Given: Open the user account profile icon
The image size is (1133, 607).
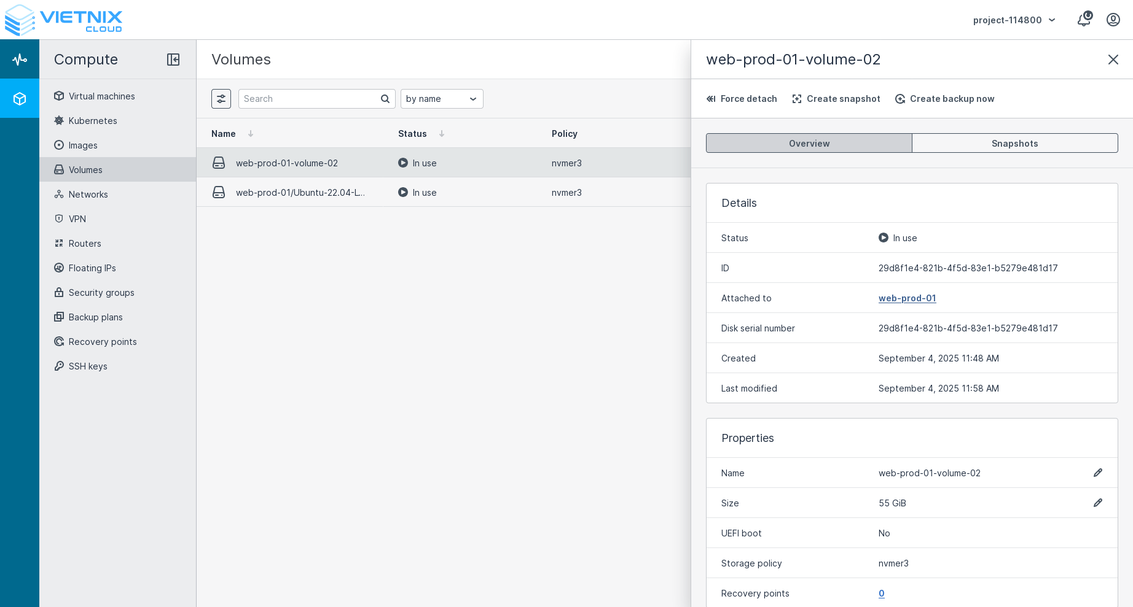Looking at the screenshot, I should pos(1113,20).
